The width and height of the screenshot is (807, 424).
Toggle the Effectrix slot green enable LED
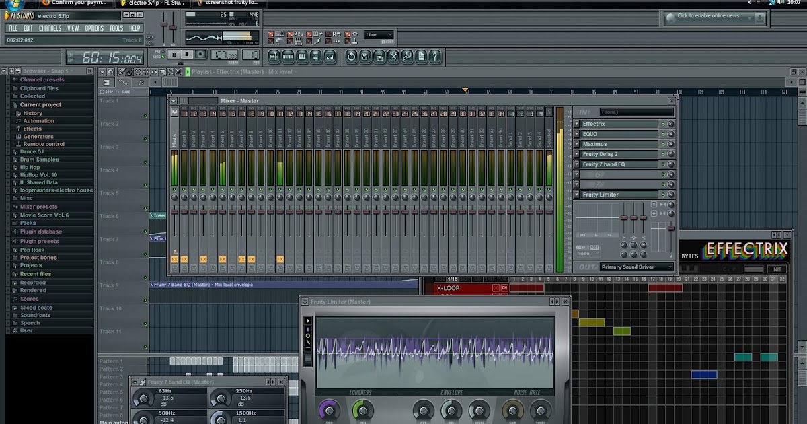point(663,124)
